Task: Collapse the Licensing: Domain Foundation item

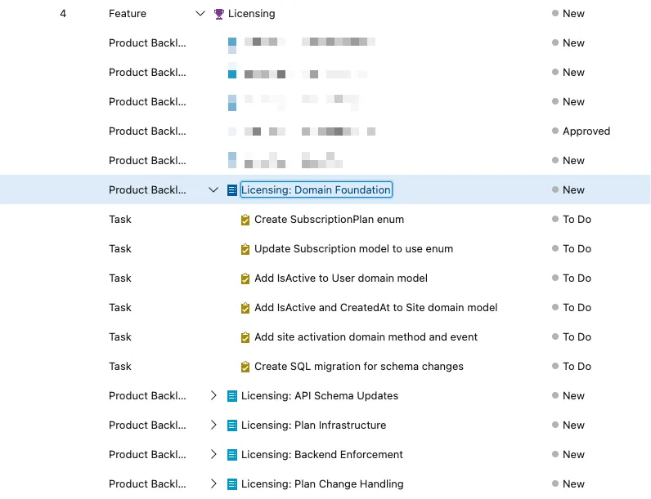Action: pos(213,190)
